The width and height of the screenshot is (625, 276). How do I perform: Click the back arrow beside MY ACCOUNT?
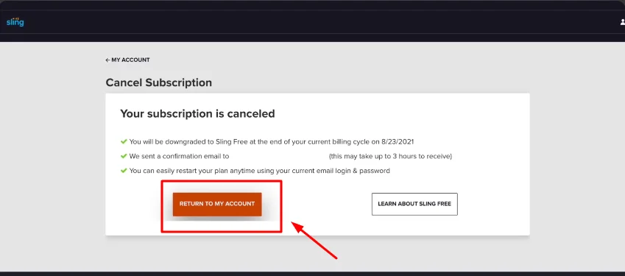pyautogui.click(x=107, y=60)
